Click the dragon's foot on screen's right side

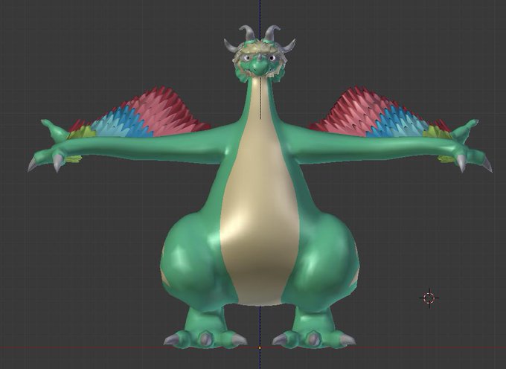(314, 328)
